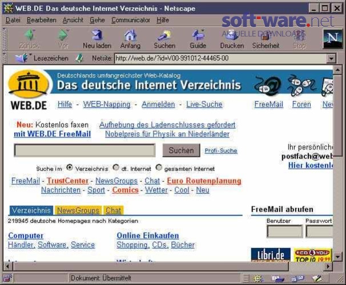
Task: Open Sicherheit padlock icon
Action: tap(265, 36)
